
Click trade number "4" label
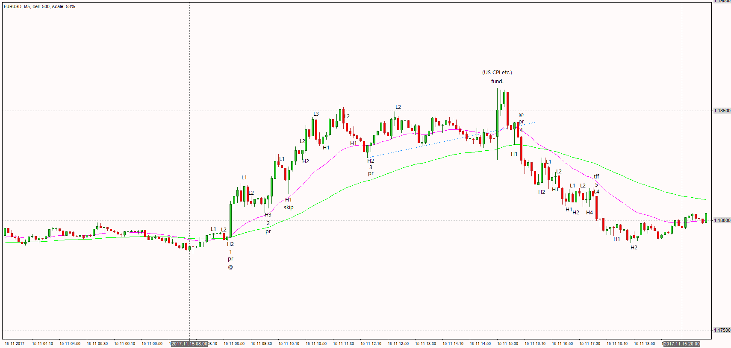pyautogui.click(x=521, y=130)
